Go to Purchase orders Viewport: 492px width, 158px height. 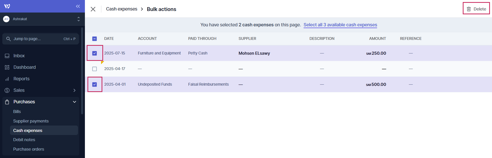click(29, 149)
